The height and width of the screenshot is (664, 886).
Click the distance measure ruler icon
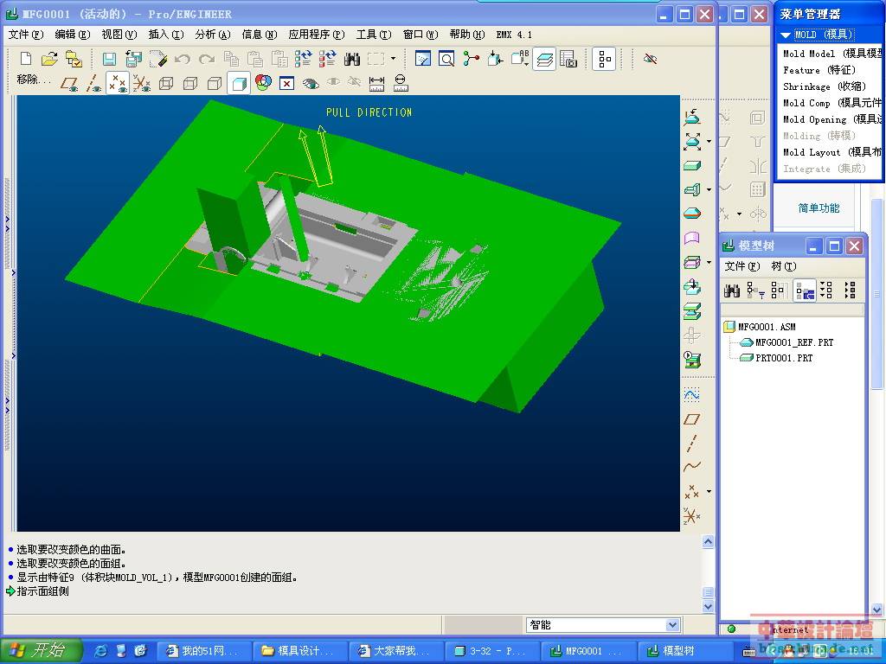376,83
